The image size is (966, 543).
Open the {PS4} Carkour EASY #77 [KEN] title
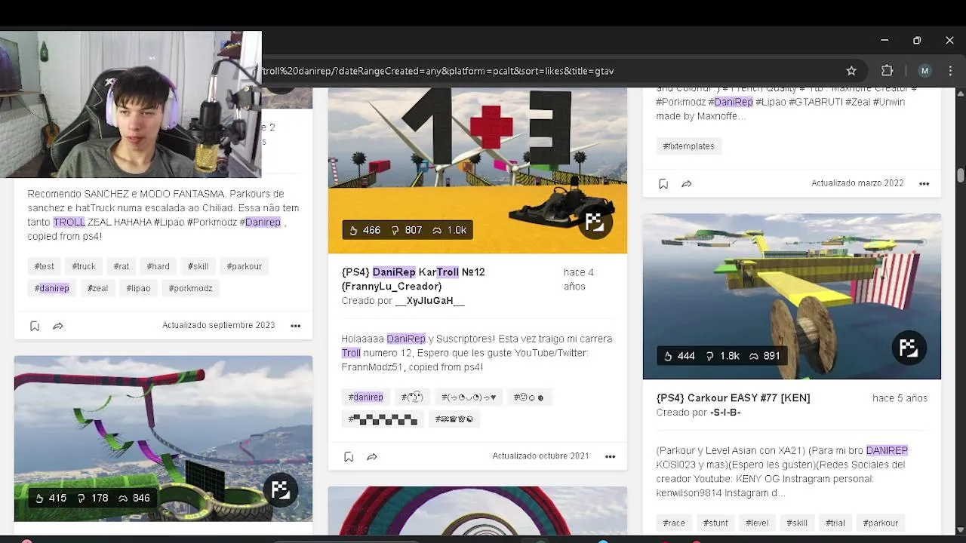coord(733,398)
